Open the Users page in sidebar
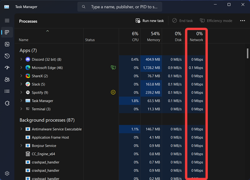Image resolution: width=250 pixels, height=180 pixels. (x=7, y=79)
